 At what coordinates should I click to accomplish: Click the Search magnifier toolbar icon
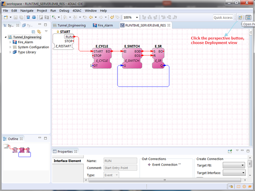pyautogui.click(x=54, y=17)
